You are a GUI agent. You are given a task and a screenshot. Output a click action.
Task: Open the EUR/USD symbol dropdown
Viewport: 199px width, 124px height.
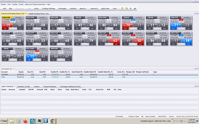pyautogui.click(x=11, y=17)
